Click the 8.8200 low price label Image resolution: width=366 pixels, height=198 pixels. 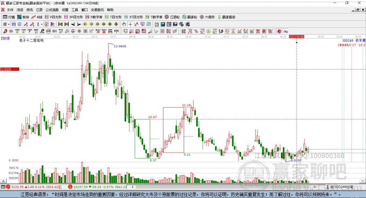point(296,160)
